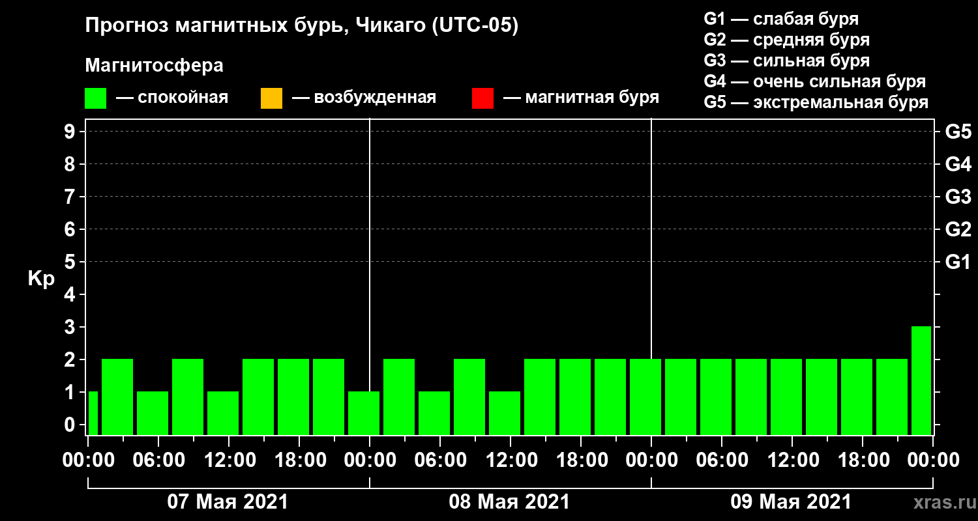This screenshot has width=978, height=521.
Task: Click the 'G1' label on the right axis
Action: [x=958, y=262]
